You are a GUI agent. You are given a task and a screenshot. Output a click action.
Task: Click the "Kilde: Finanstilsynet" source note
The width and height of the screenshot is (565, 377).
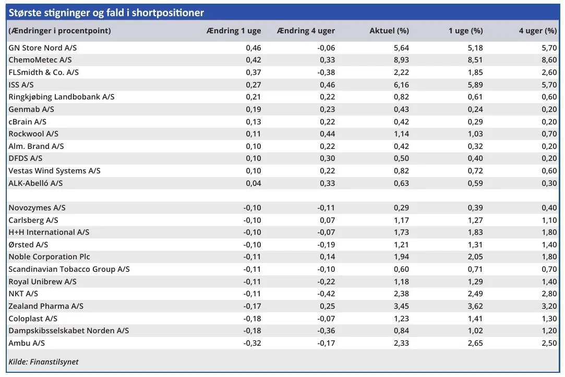[44, 361]
